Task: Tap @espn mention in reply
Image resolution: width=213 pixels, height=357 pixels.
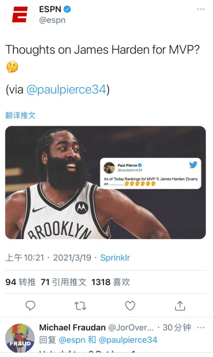Action: click(72, 340)
